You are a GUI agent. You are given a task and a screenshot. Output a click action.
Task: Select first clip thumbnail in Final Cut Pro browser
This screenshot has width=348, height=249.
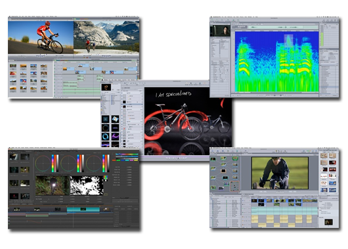point(13,66)
